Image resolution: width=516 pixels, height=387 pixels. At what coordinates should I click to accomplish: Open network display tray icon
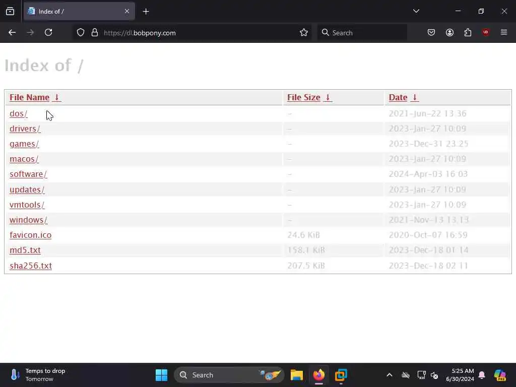tap(421, 375)
